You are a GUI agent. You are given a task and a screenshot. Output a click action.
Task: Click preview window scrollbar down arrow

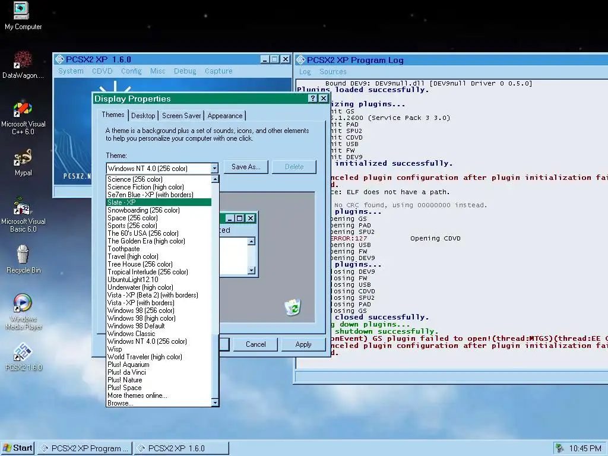pos(251,270)
